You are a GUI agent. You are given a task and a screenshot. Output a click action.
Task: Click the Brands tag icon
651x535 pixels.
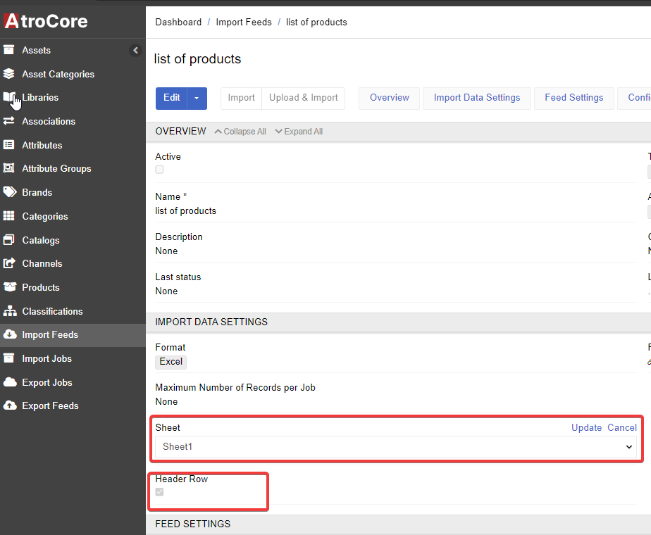[x=9, y=192]
